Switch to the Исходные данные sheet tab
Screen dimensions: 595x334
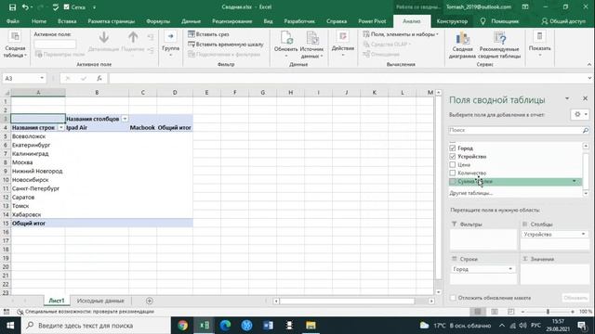coord(100,301)
